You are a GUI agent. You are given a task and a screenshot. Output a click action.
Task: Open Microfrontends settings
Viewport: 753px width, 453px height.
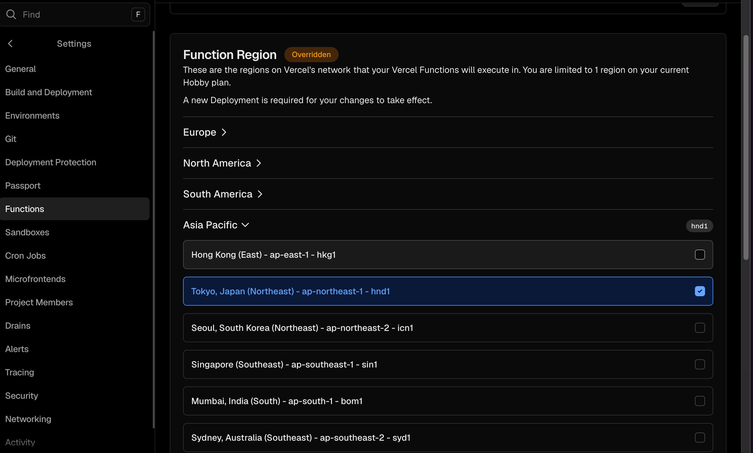[35, 279]
